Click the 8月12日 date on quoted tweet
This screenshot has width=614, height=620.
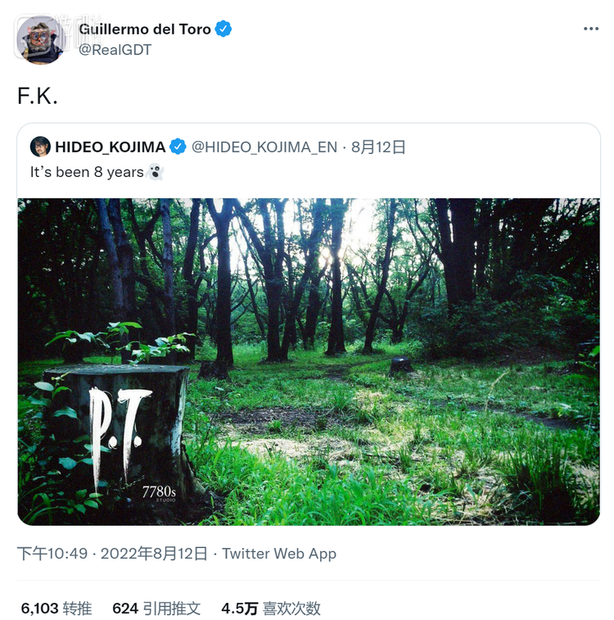(378, 147)
